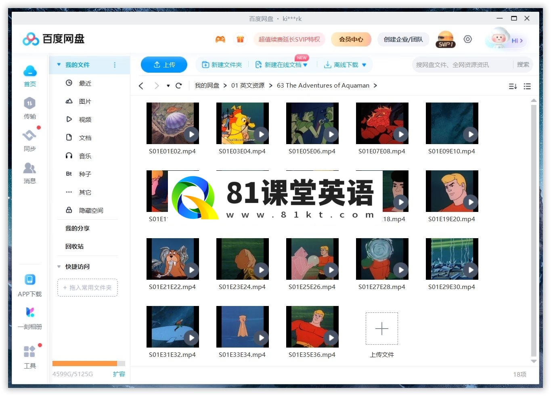Click the game controller icon in header
This screenshot has height=396, width=551.
[220, 39]
